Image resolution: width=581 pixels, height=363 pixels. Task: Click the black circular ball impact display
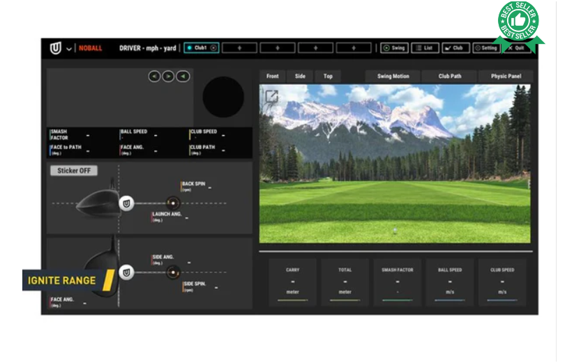click(223, 97)
